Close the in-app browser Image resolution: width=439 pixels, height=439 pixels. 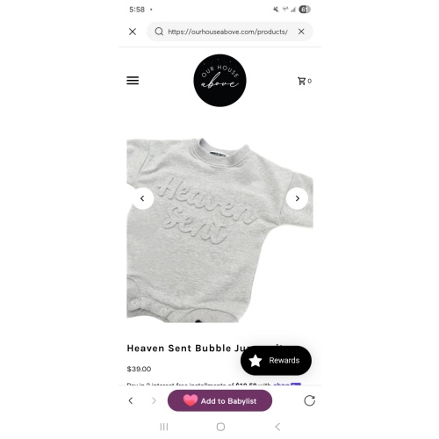(133, 32)
